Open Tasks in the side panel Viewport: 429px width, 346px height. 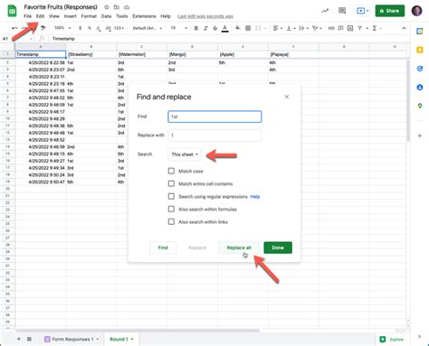420,69
